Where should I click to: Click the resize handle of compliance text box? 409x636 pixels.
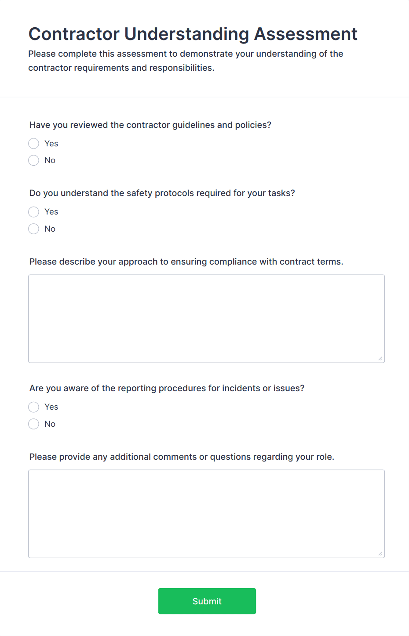coord(380,358)
